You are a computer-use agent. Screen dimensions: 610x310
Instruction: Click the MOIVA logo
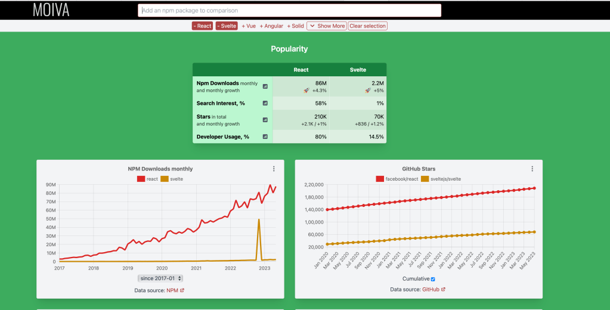tap(51, 10)
